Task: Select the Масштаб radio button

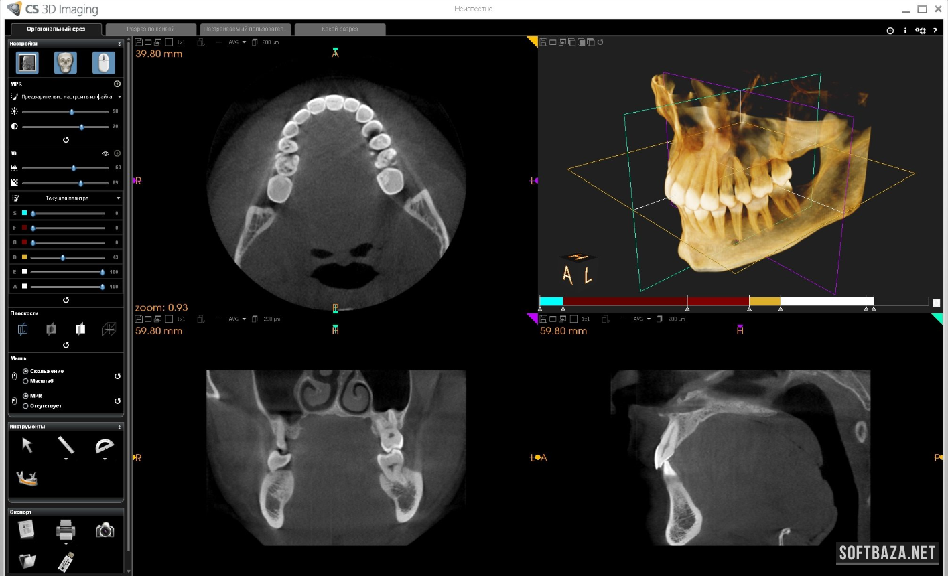Action: coord(26,381)
